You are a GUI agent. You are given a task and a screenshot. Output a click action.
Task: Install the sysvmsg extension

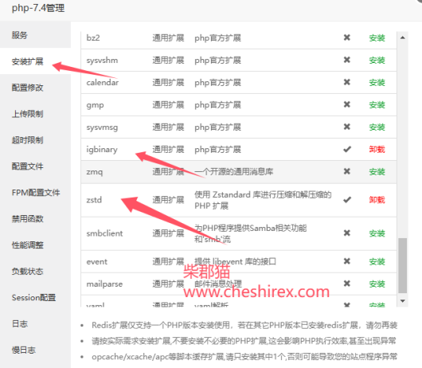pyautogui.click(x=377, y=127)
